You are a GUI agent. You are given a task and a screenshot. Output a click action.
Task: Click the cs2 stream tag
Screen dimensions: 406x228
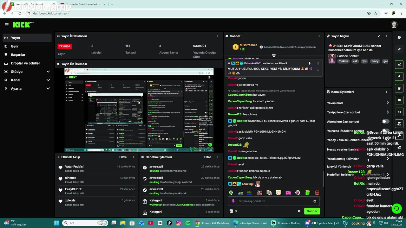pyautogui.click(x=355, y=61)
